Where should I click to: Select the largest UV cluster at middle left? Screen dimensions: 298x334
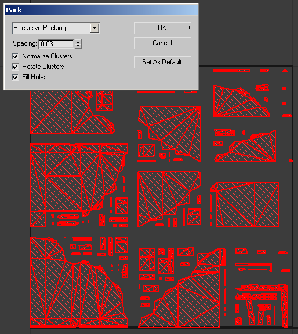pyautogui.click(x=79, y=185)
